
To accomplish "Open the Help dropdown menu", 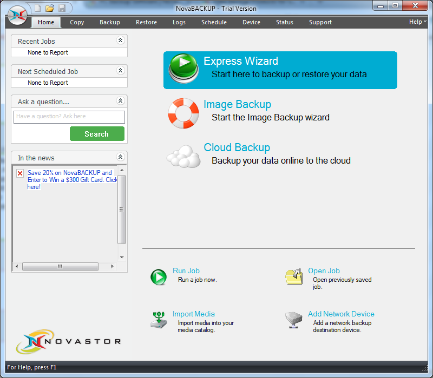I will (x=416, y=22).
